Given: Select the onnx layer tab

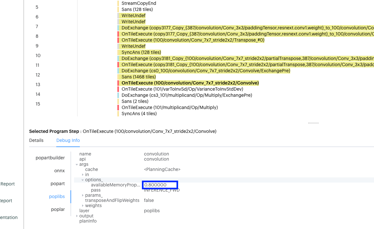Looking at the screenshot, I should pos(59,171).
